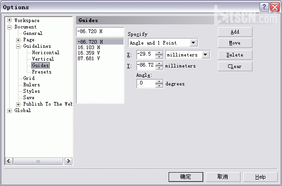This screenshot has width=282, height=186.
Task: Open the Vertical guidelines page
Action: click(x=43, y=59)
